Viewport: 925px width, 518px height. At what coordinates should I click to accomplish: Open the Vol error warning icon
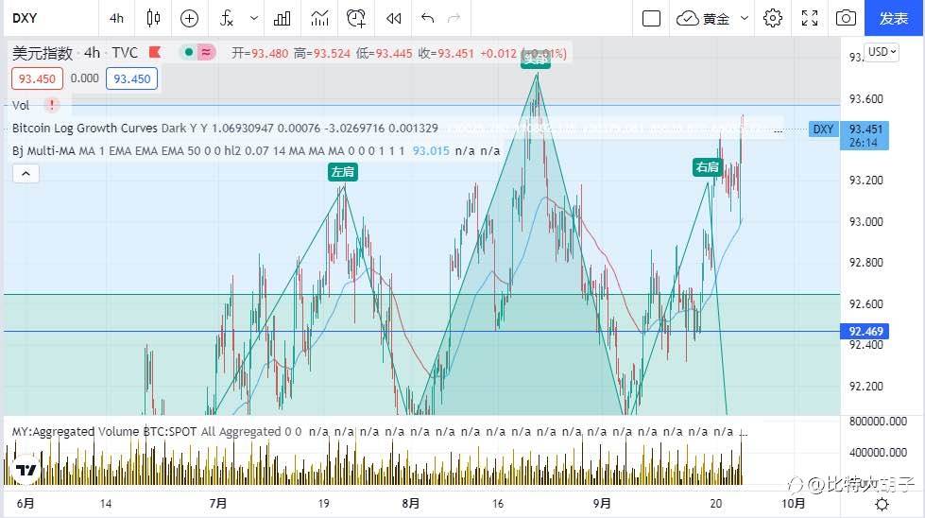point(52,105)
